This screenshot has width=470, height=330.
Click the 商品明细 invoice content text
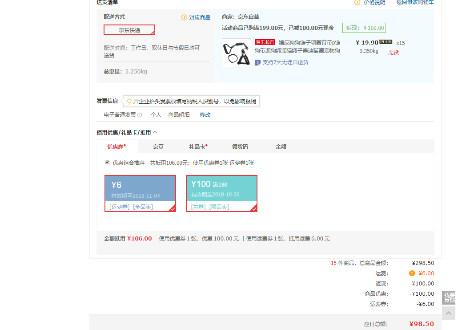pos(179,115)
